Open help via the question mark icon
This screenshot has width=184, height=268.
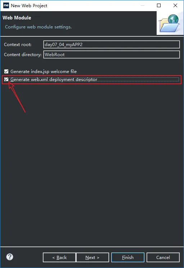click(10, 257)
